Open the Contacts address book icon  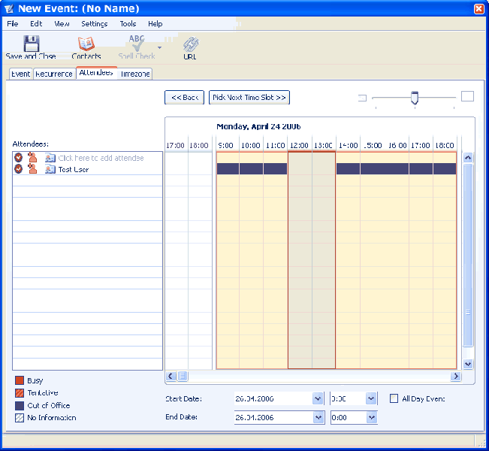(x=86, y=44)
